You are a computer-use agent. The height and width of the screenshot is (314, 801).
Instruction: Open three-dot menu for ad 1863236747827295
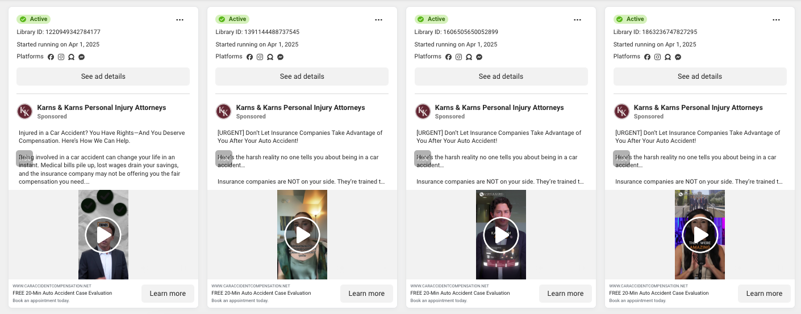tap(776, 20)
